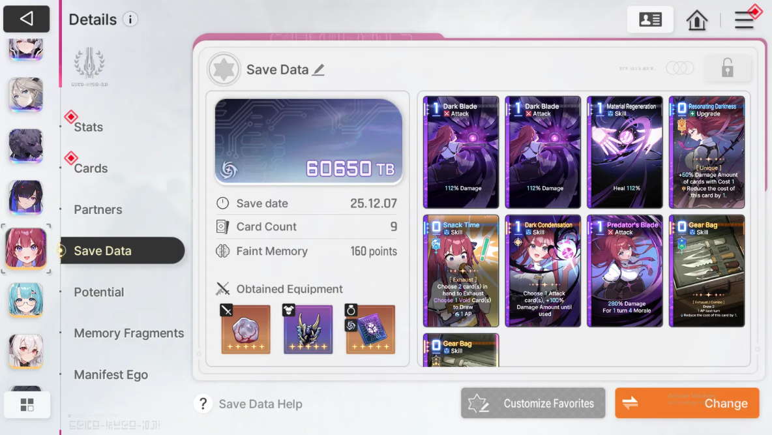Edit Save Data name pencil icon

click(319, 70)
